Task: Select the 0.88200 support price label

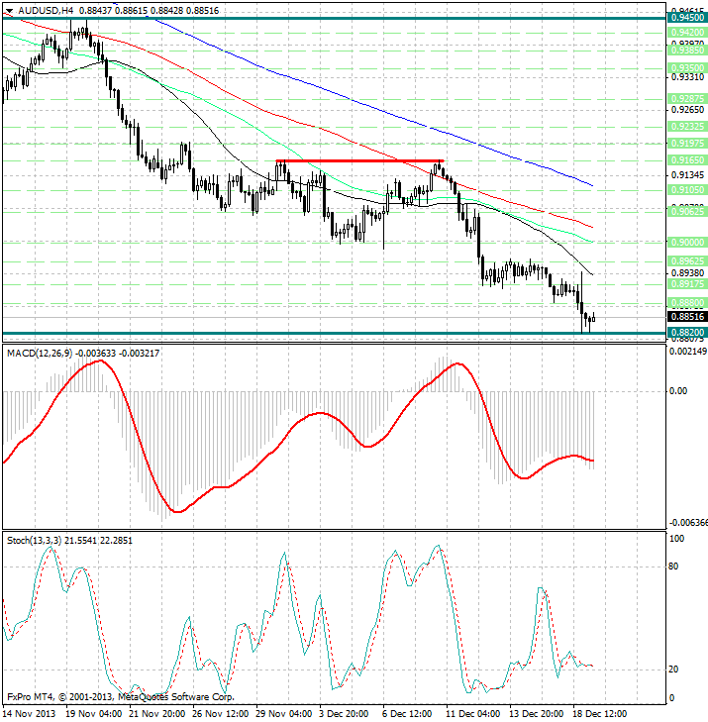Action: tap(686, 333)
